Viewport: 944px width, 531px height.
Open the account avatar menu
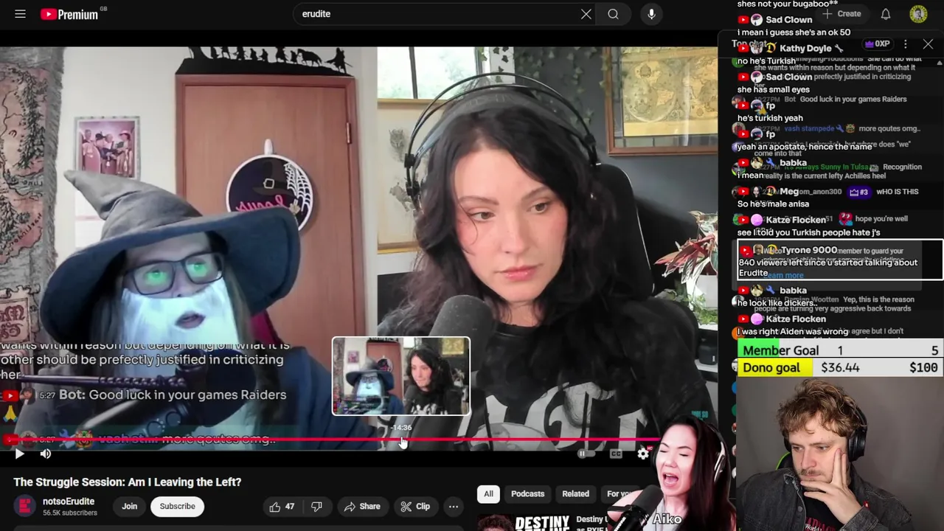[918, 14]
